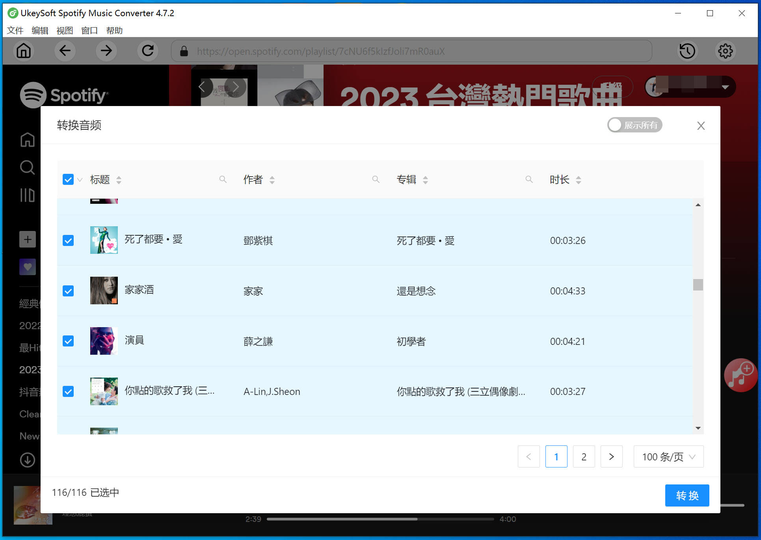Open the 视图 menu
Viewport: 761px width, 540px height.
[x=65, y=30]
